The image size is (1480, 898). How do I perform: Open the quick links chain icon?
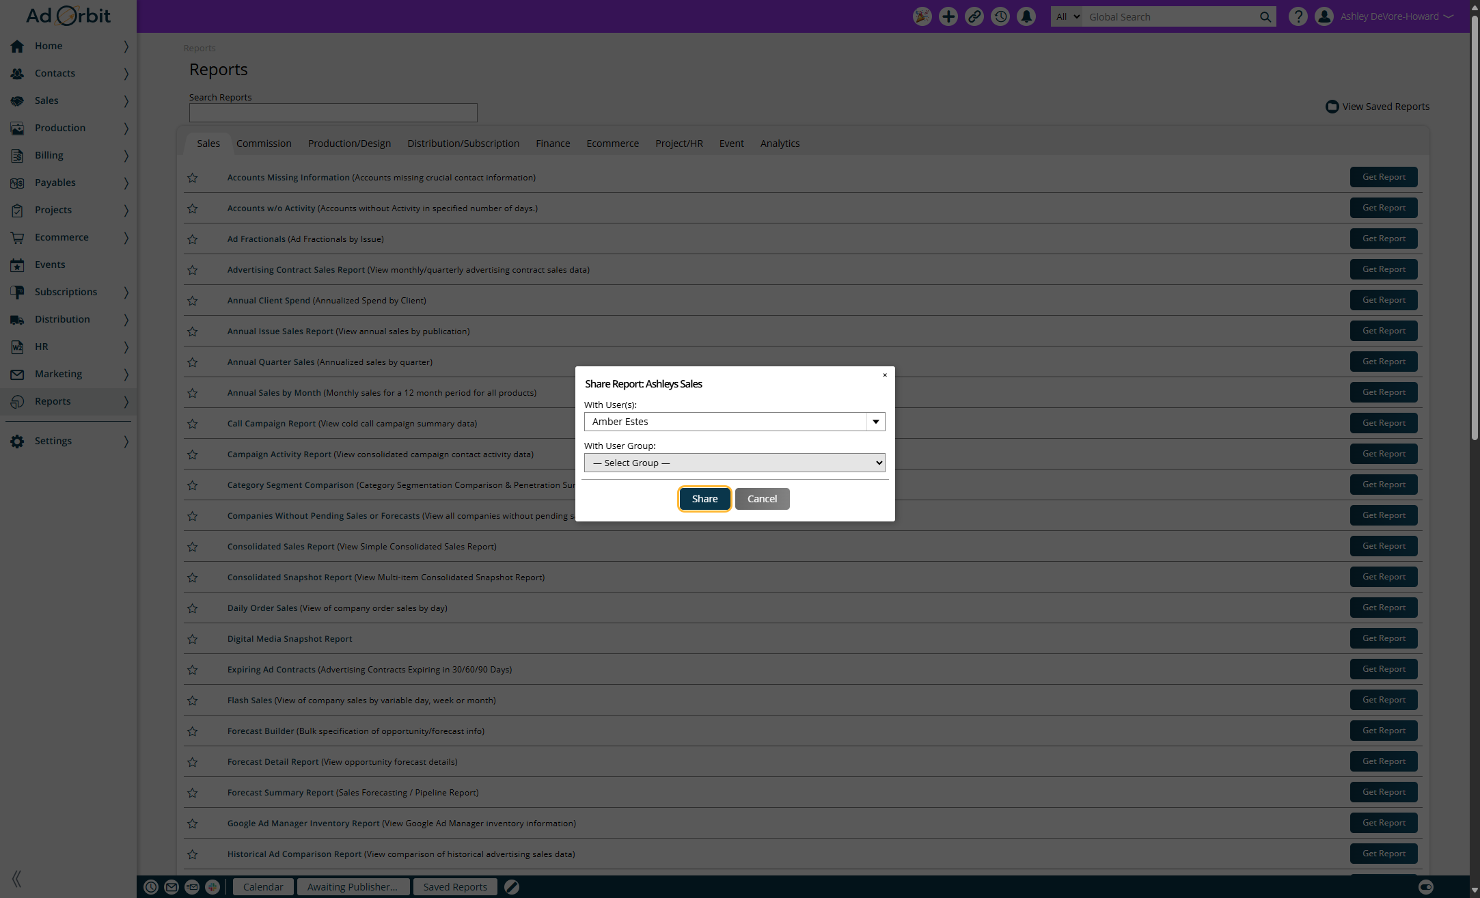(974, 16)
